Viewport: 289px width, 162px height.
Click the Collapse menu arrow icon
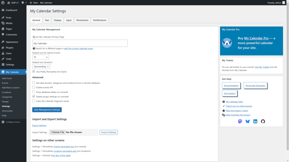3,122
